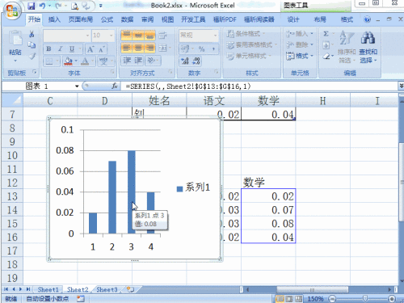Viewport: 404px width, 303px height.
Task: Activate the Format Painter brush
Action: [32, 56]
